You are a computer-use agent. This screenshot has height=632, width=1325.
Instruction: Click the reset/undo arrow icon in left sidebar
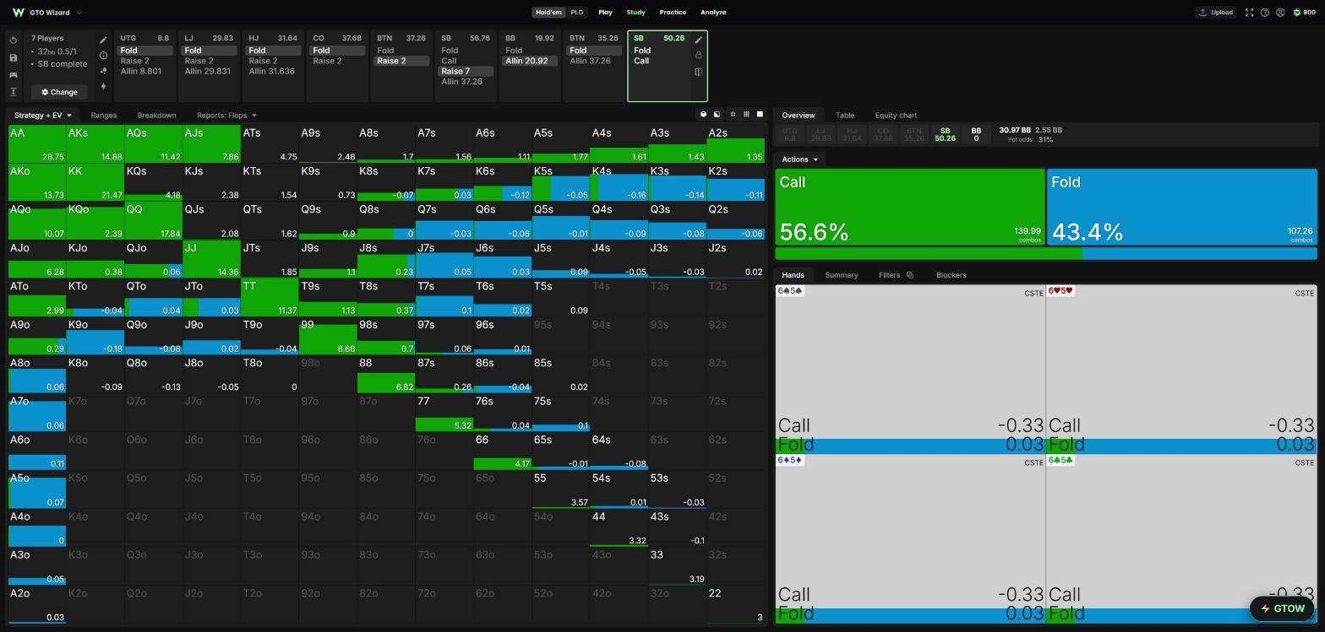point(14,41)
